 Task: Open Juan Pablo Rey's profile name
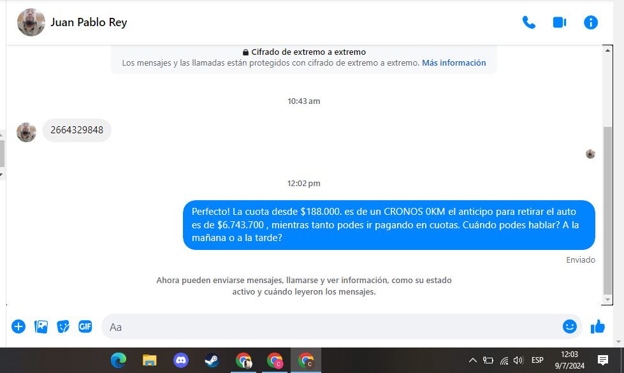[x=89, y=22]
